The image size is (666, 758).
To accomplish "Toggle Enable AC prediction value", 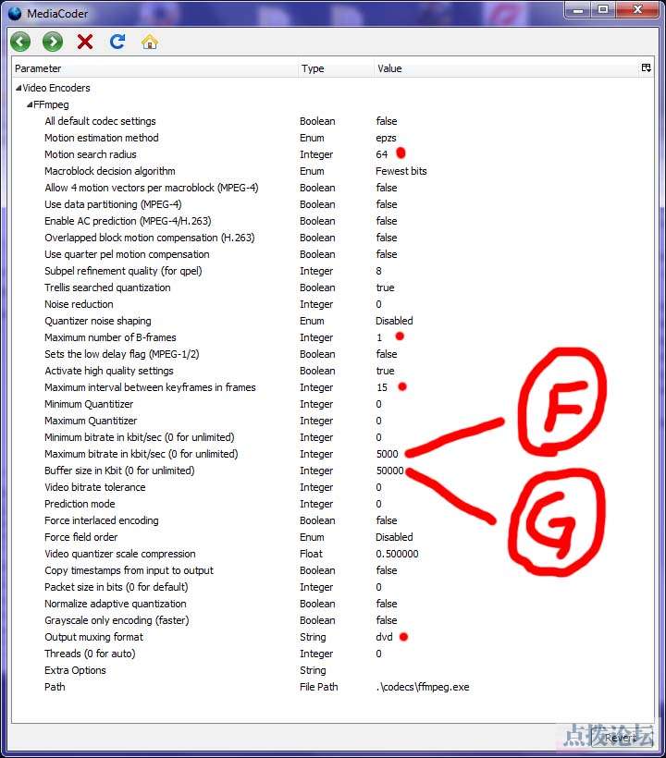I will 387,221.
